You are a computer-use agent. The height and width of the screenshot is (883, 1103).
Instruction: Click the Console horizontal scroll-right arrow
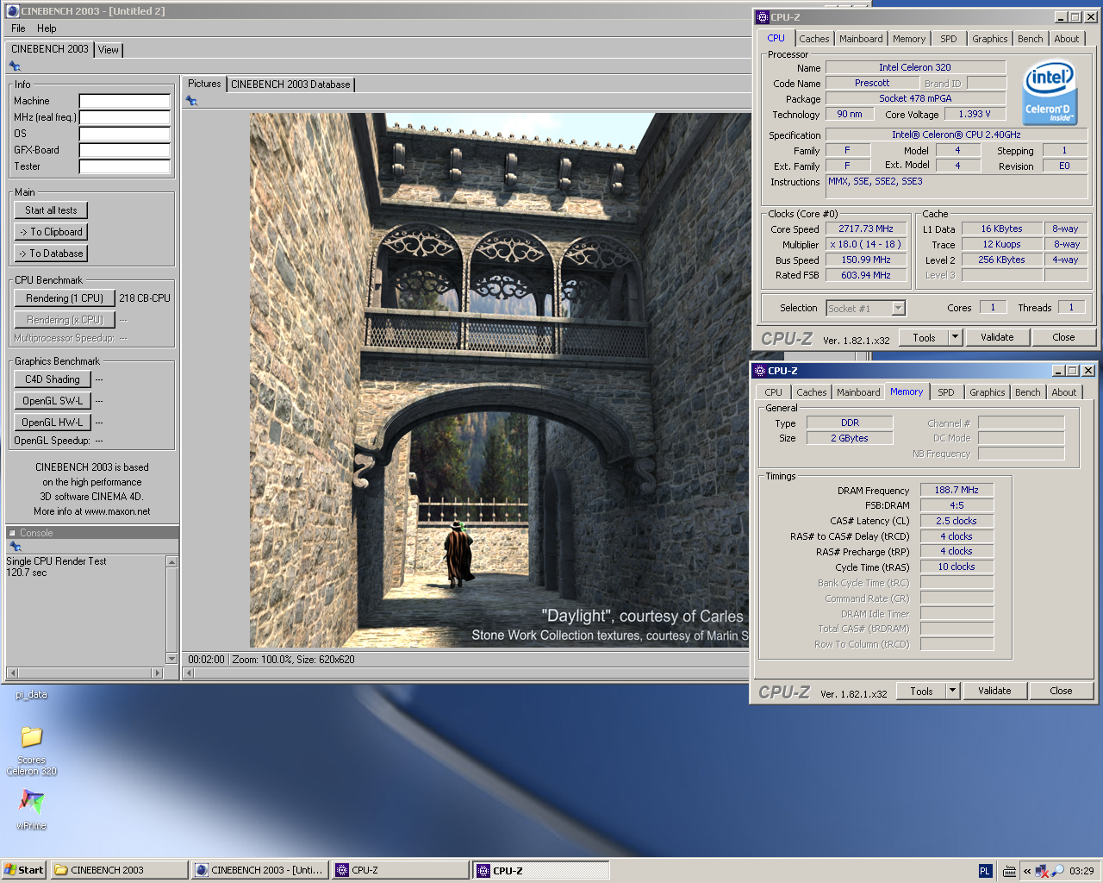click(x=157, y=673)
